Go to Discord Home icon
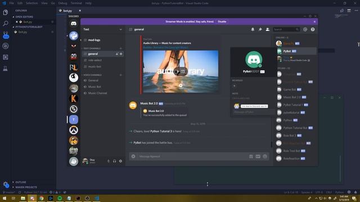 (x=74, y=24)
